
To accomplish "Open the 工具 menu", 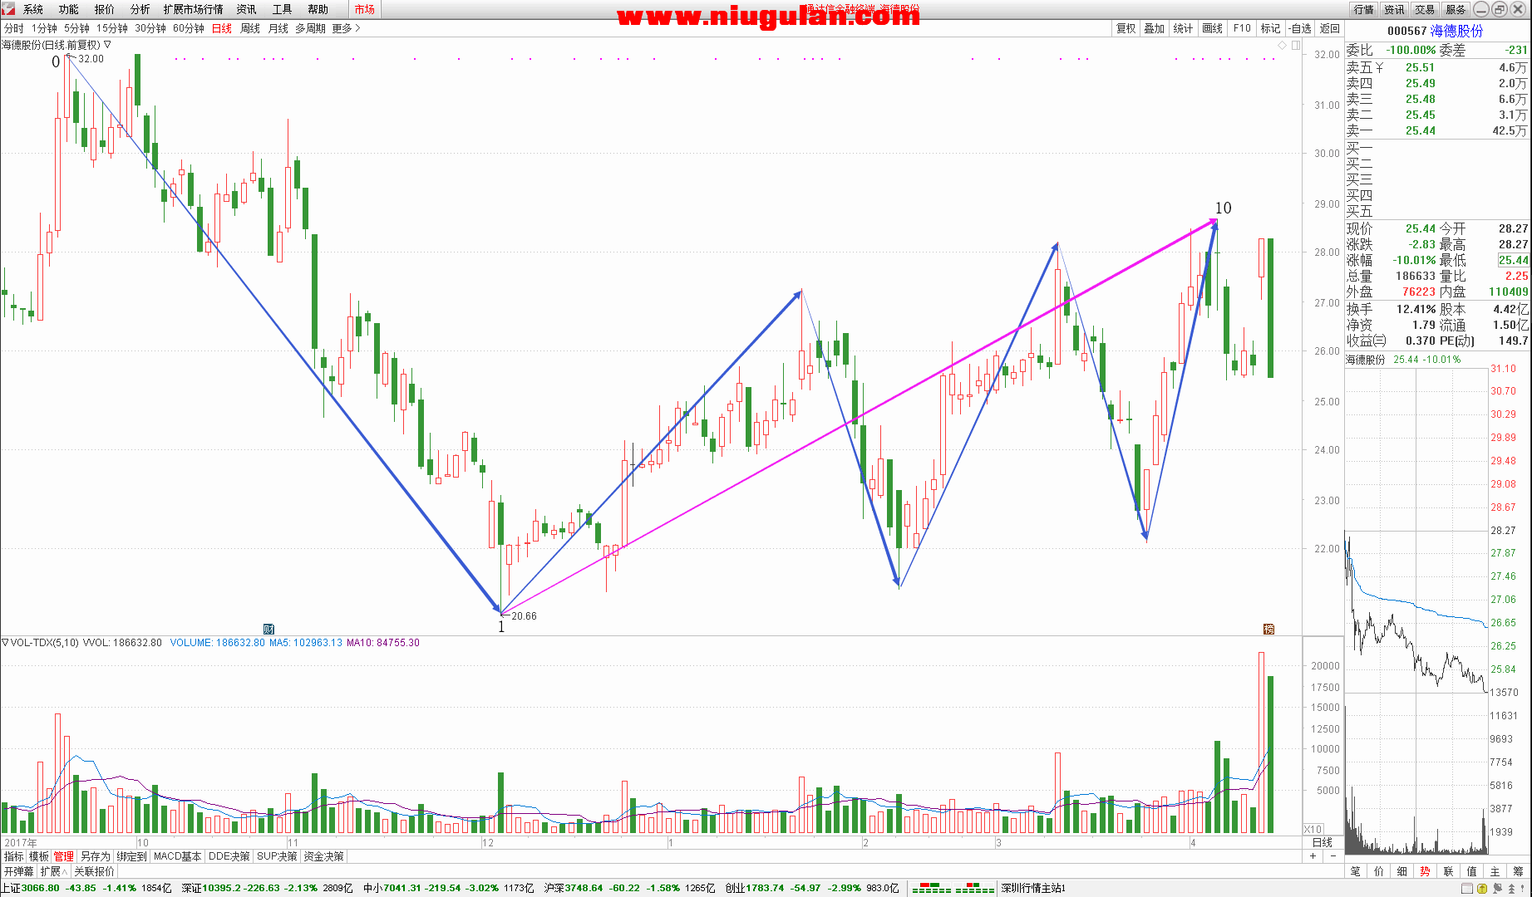I will 283,9.
